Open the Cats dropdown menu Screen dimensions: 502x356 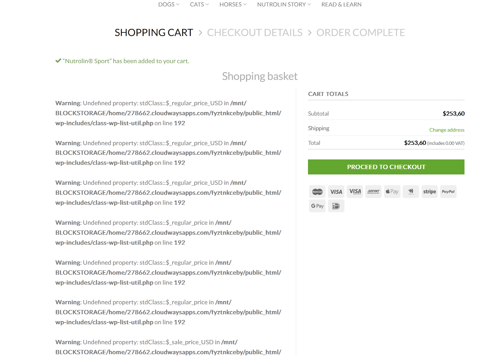pos(199,4)
